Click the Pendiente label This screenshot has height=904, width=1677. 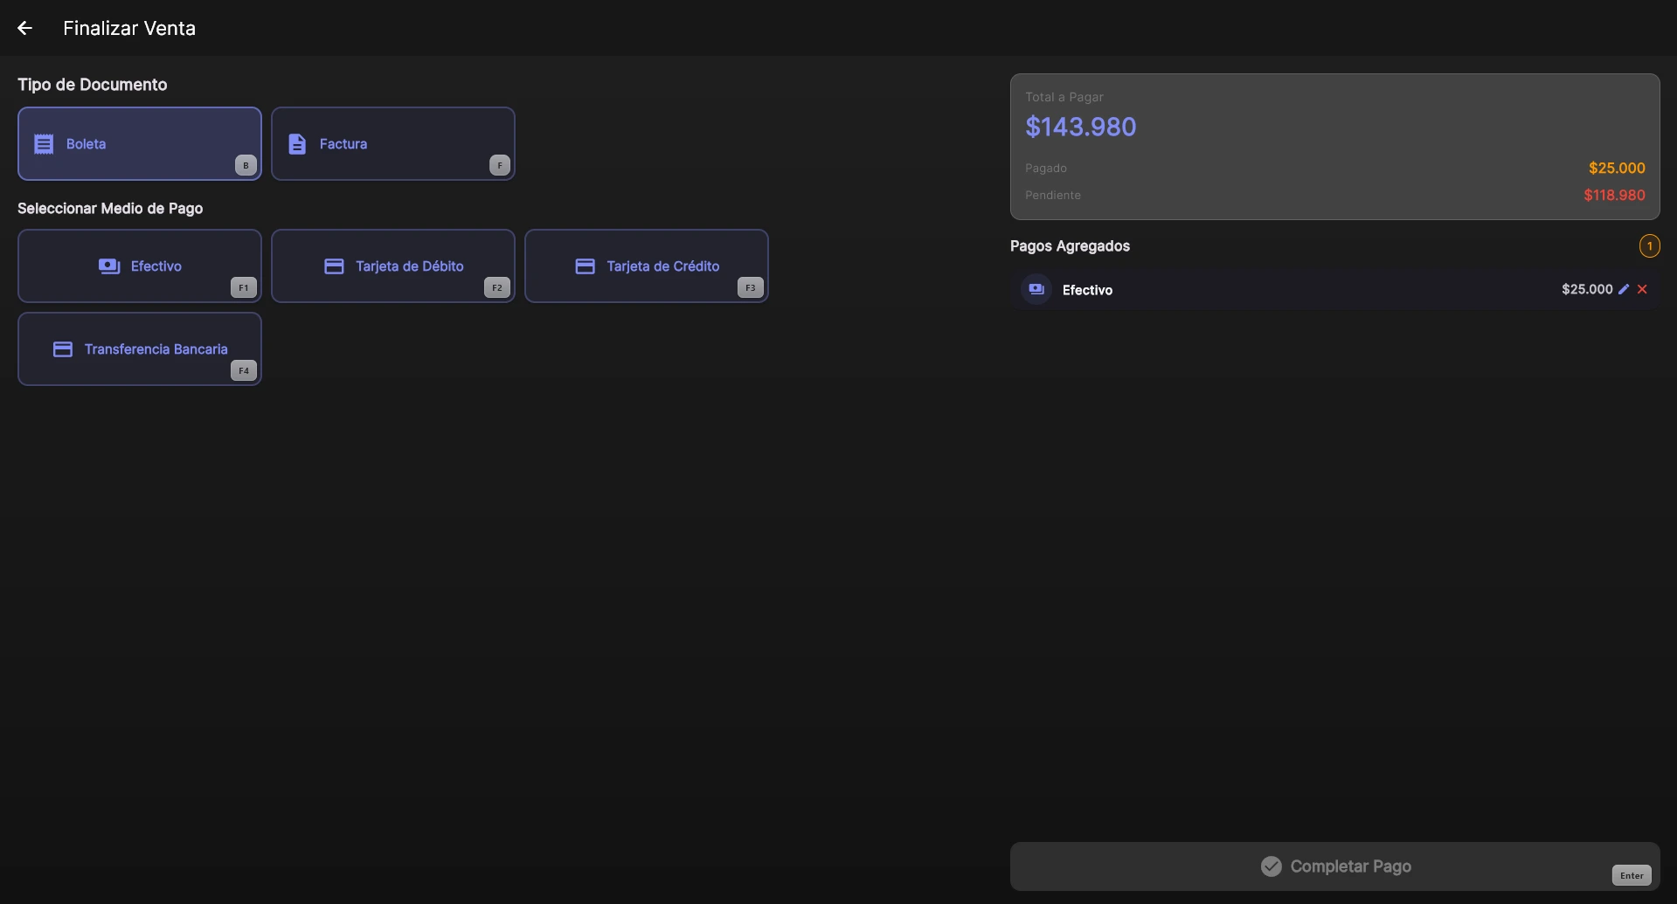1053,195
